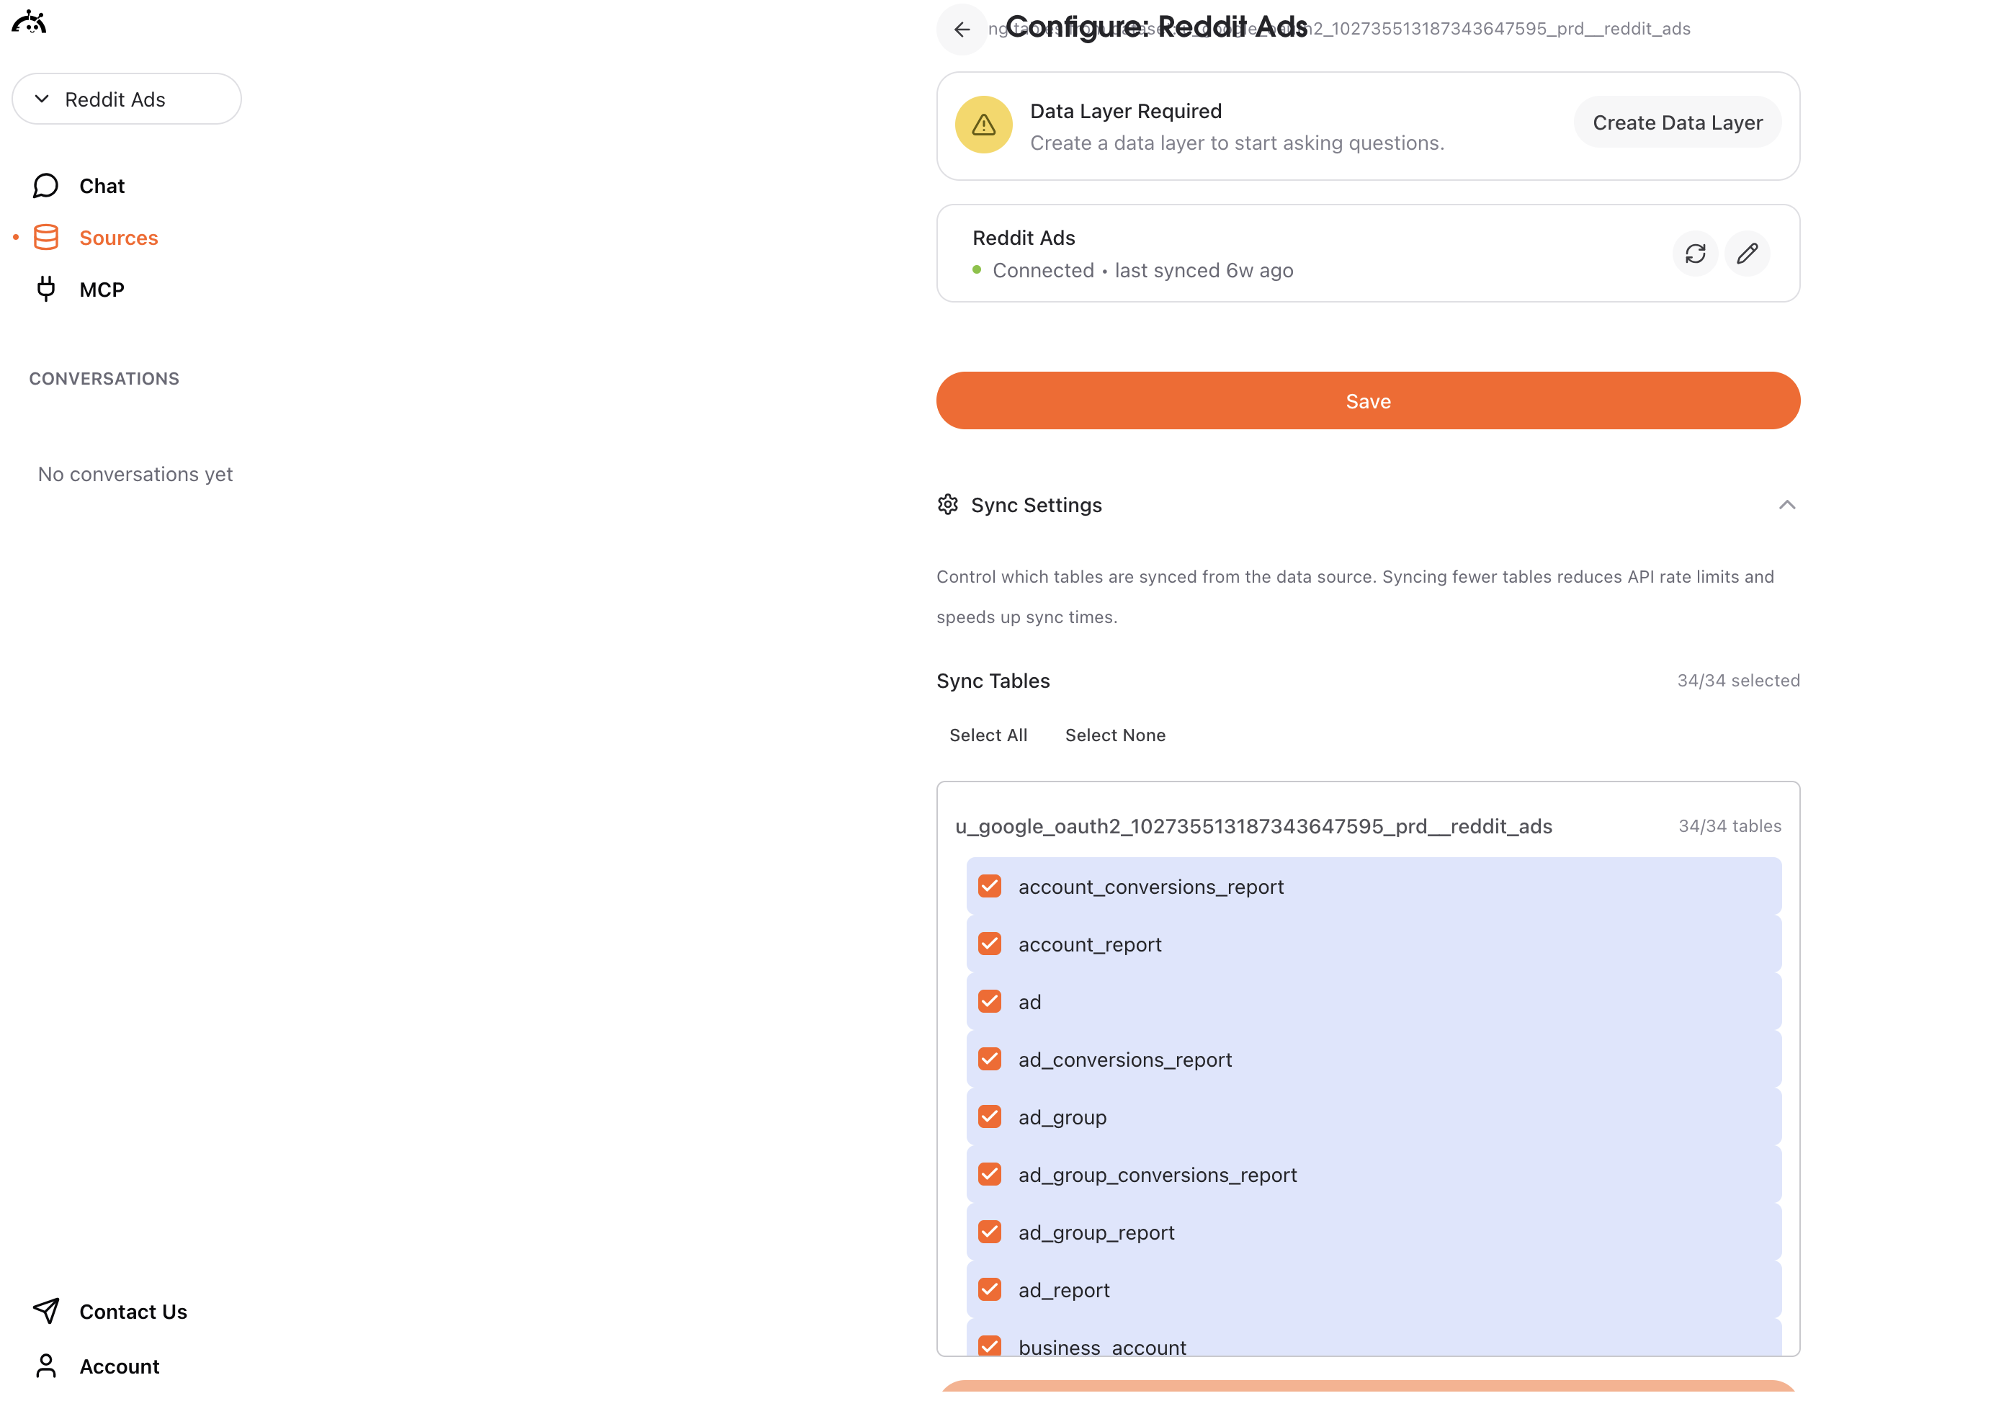Click the Sync Settings gear icon
Viewport: 1991px width, 1406px height.
point(948,505)
